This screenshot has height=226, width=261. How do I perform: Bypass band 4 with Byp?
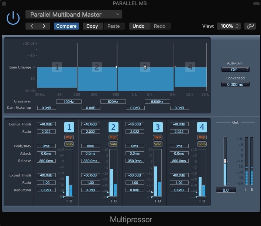[x=202, y=137]
